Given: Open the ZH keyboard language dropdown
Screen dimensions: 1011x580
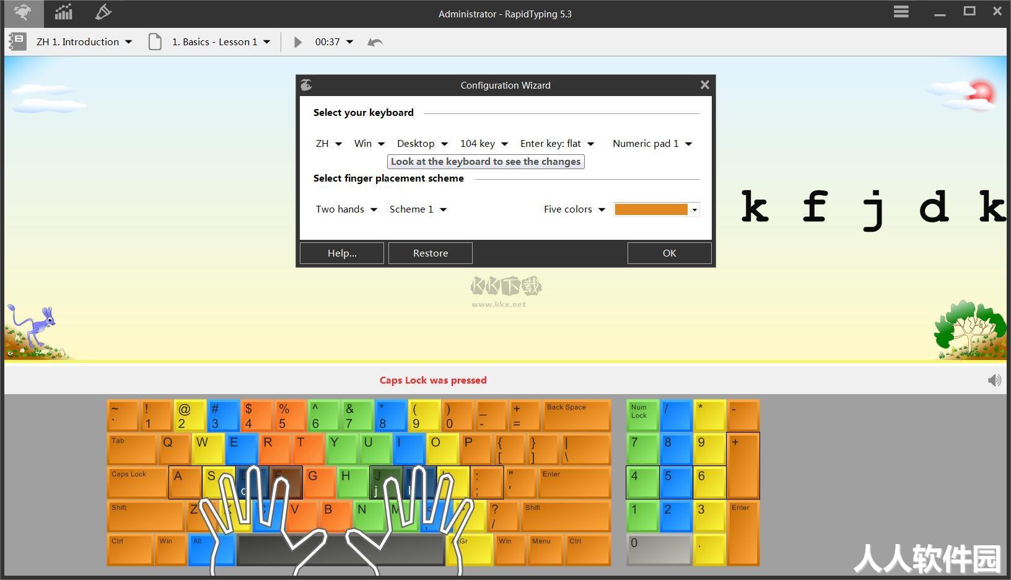Looking at the screenshot, I should [x=328, y=144].
